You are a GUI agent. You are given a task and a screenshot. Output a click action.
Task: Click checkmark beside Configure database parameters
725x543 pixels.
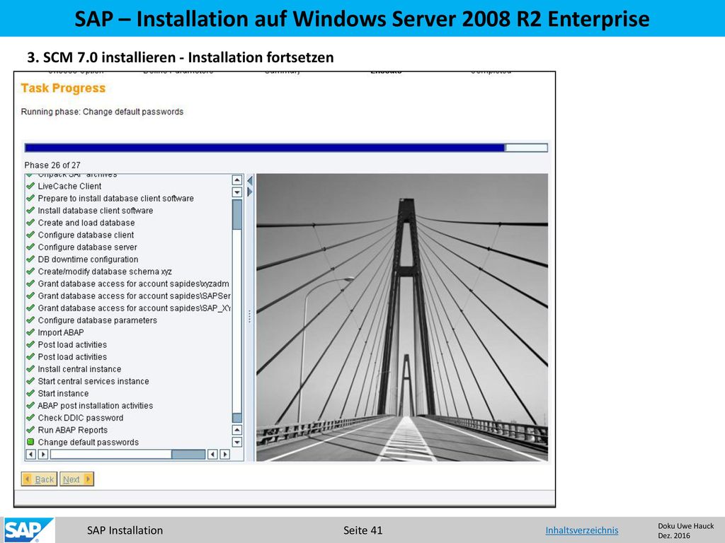(x=30, y=320)
